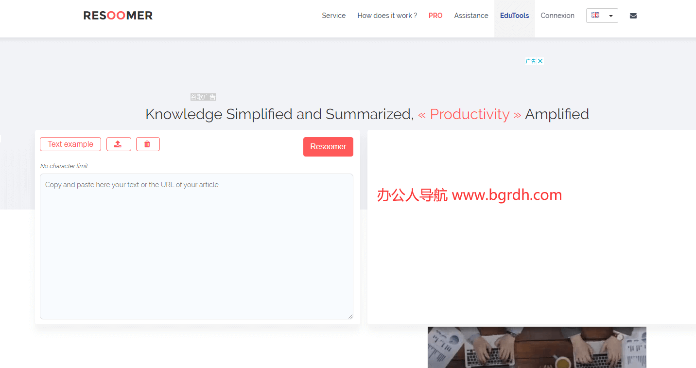Open the Service menu item

[333, 16]
